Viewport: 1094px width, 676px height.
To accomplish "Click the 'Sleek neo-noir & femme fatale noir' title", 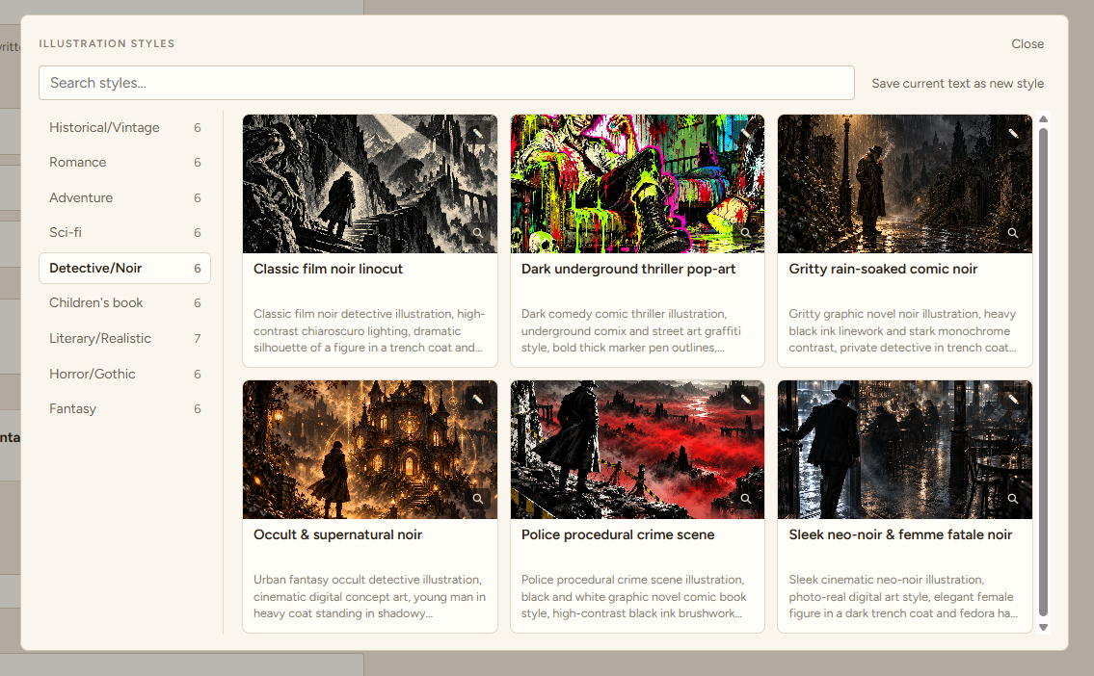I will [x=900, y=534].
